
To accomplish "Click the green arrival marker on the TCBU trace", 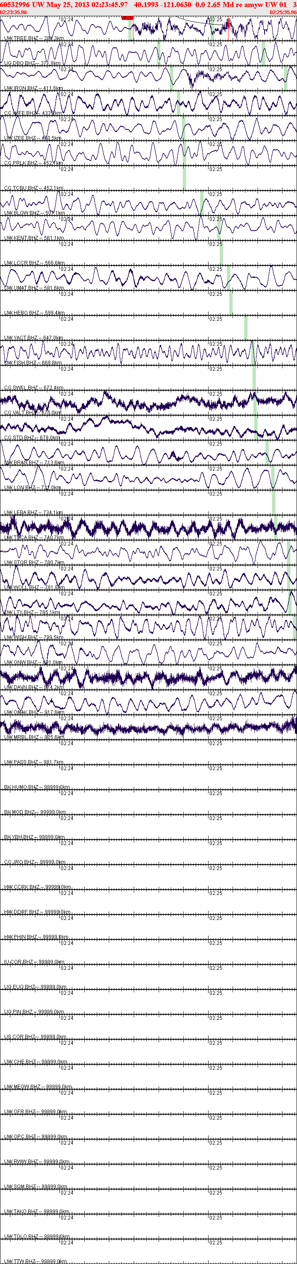I will (x=184, y=178).
